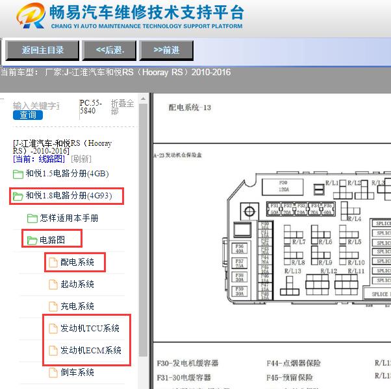Collapse the 电路图 folder item
Viewport: 391px width, 389px height.
pyautogui.click(x=53, y=240)
